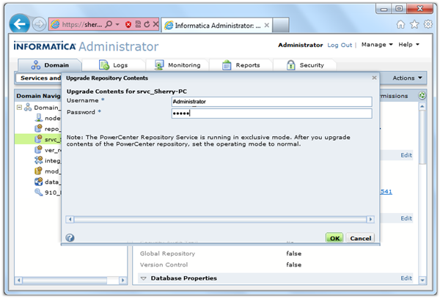Click the browser Forward arrow button
The width and height of the screenshot is (440, 298).
[39, 24]
